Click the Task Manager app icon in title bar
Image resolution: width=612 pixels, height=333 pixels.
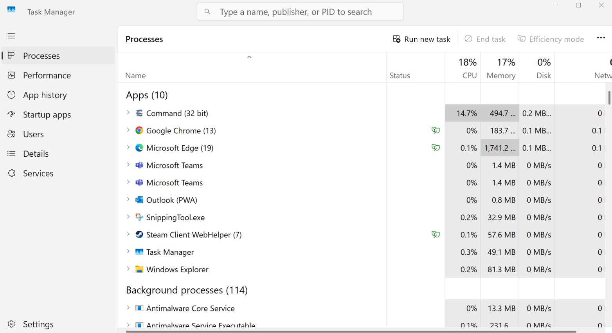pos(11,10)
